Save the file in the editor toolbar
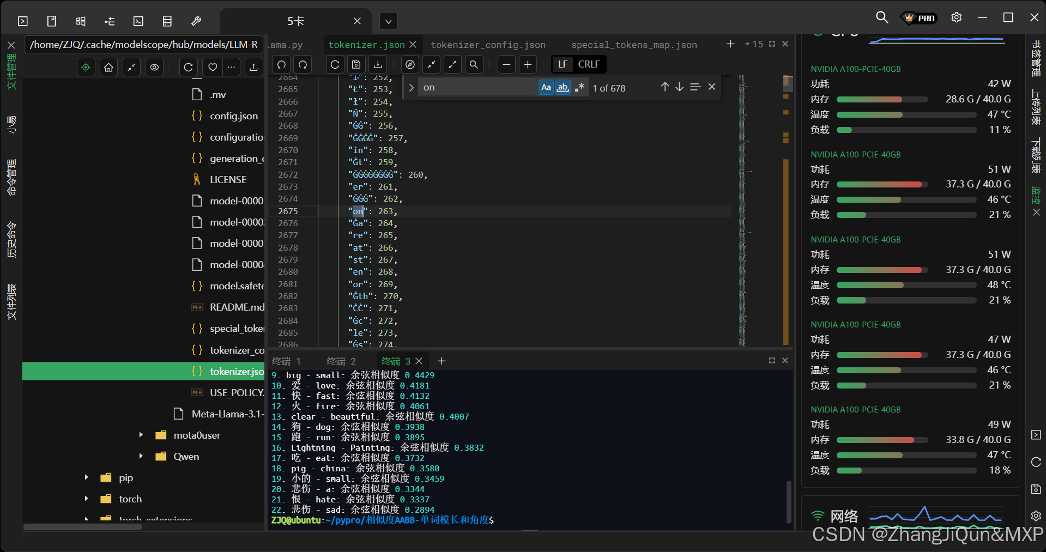The height and width of the screenshot is (552, 1046). click(356, 64)
